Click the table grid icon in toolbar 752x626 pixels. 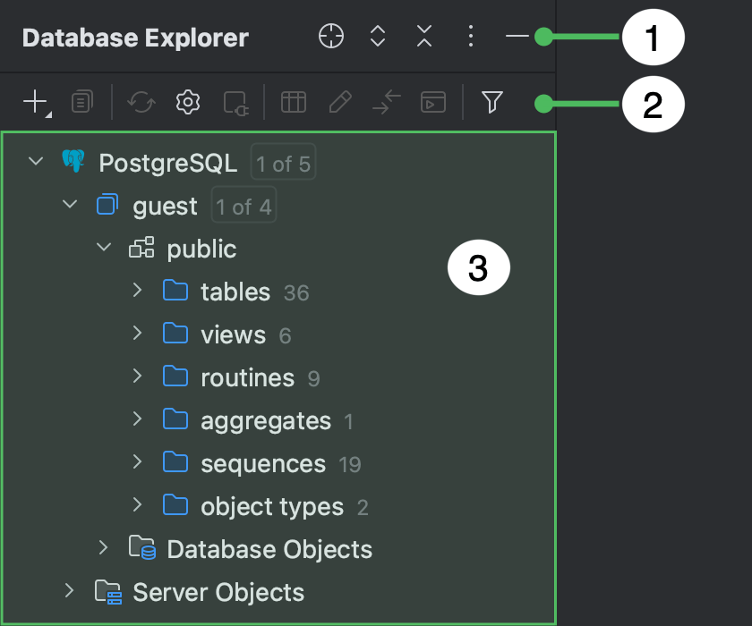pyautogui.click(x=293, y=102)
